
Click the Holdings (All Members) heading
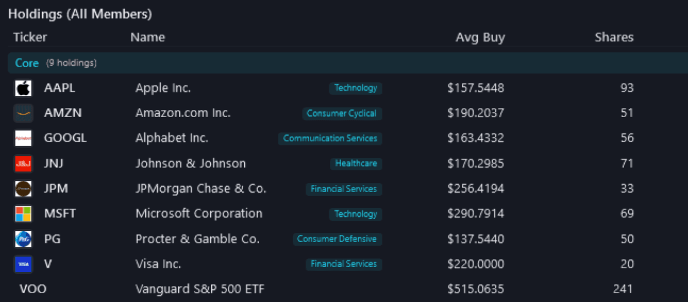(x=80, y=14)
